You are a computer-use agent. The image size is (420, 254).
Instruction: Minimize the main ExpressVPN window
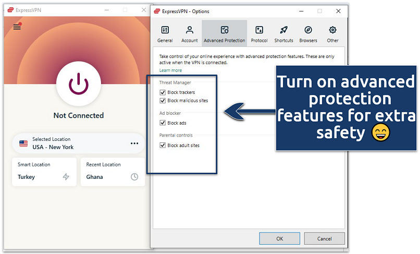click(107, 10)
